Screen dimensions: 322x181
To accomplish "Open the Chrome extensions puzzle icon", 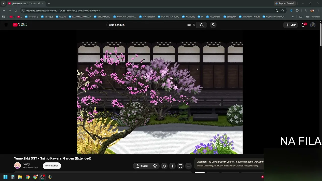I will point(297,11).
